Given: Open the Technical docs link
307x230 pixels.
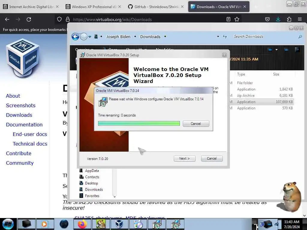Looking at the screenshot, I should pos(30,144).
